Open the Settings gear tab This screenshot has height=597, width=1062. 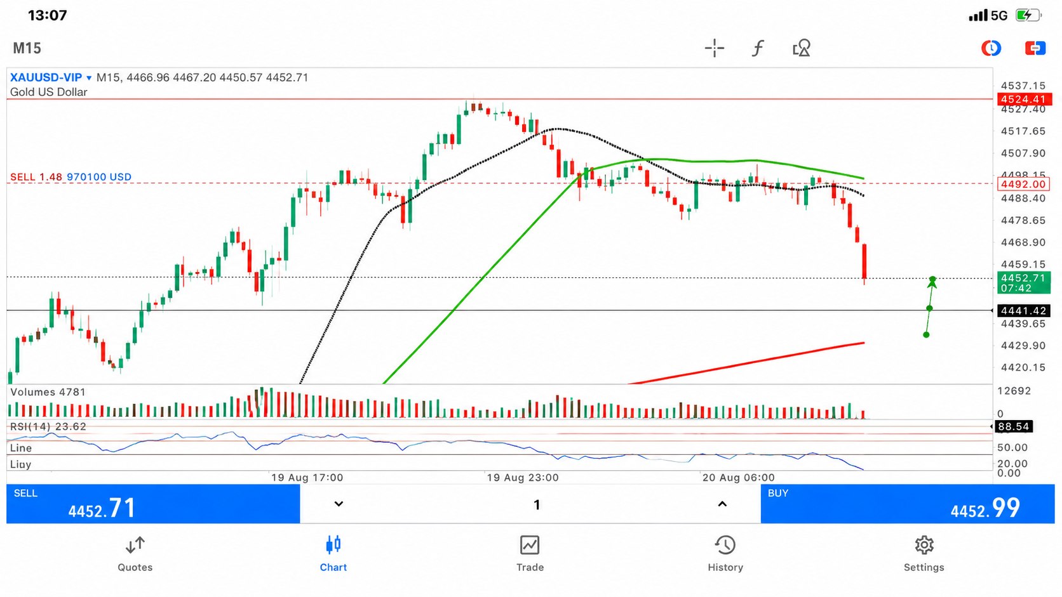924,554
